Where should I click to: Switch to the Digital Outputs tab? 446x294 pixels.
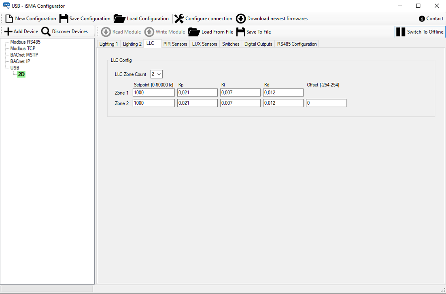point(258,44)
